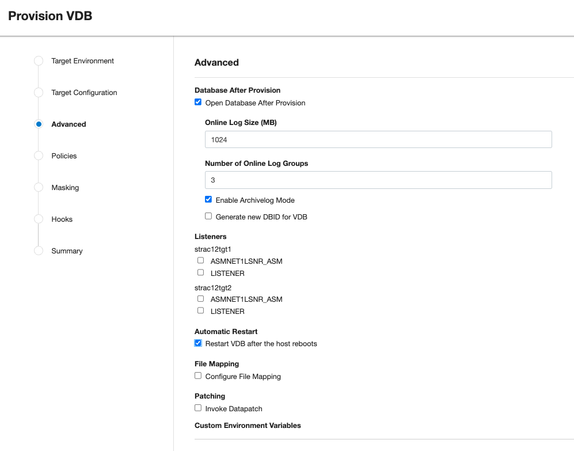This screenshot has height=451, width=574.
Task: Click the blue Advanced step indicator dot
Action: [39, 124]
